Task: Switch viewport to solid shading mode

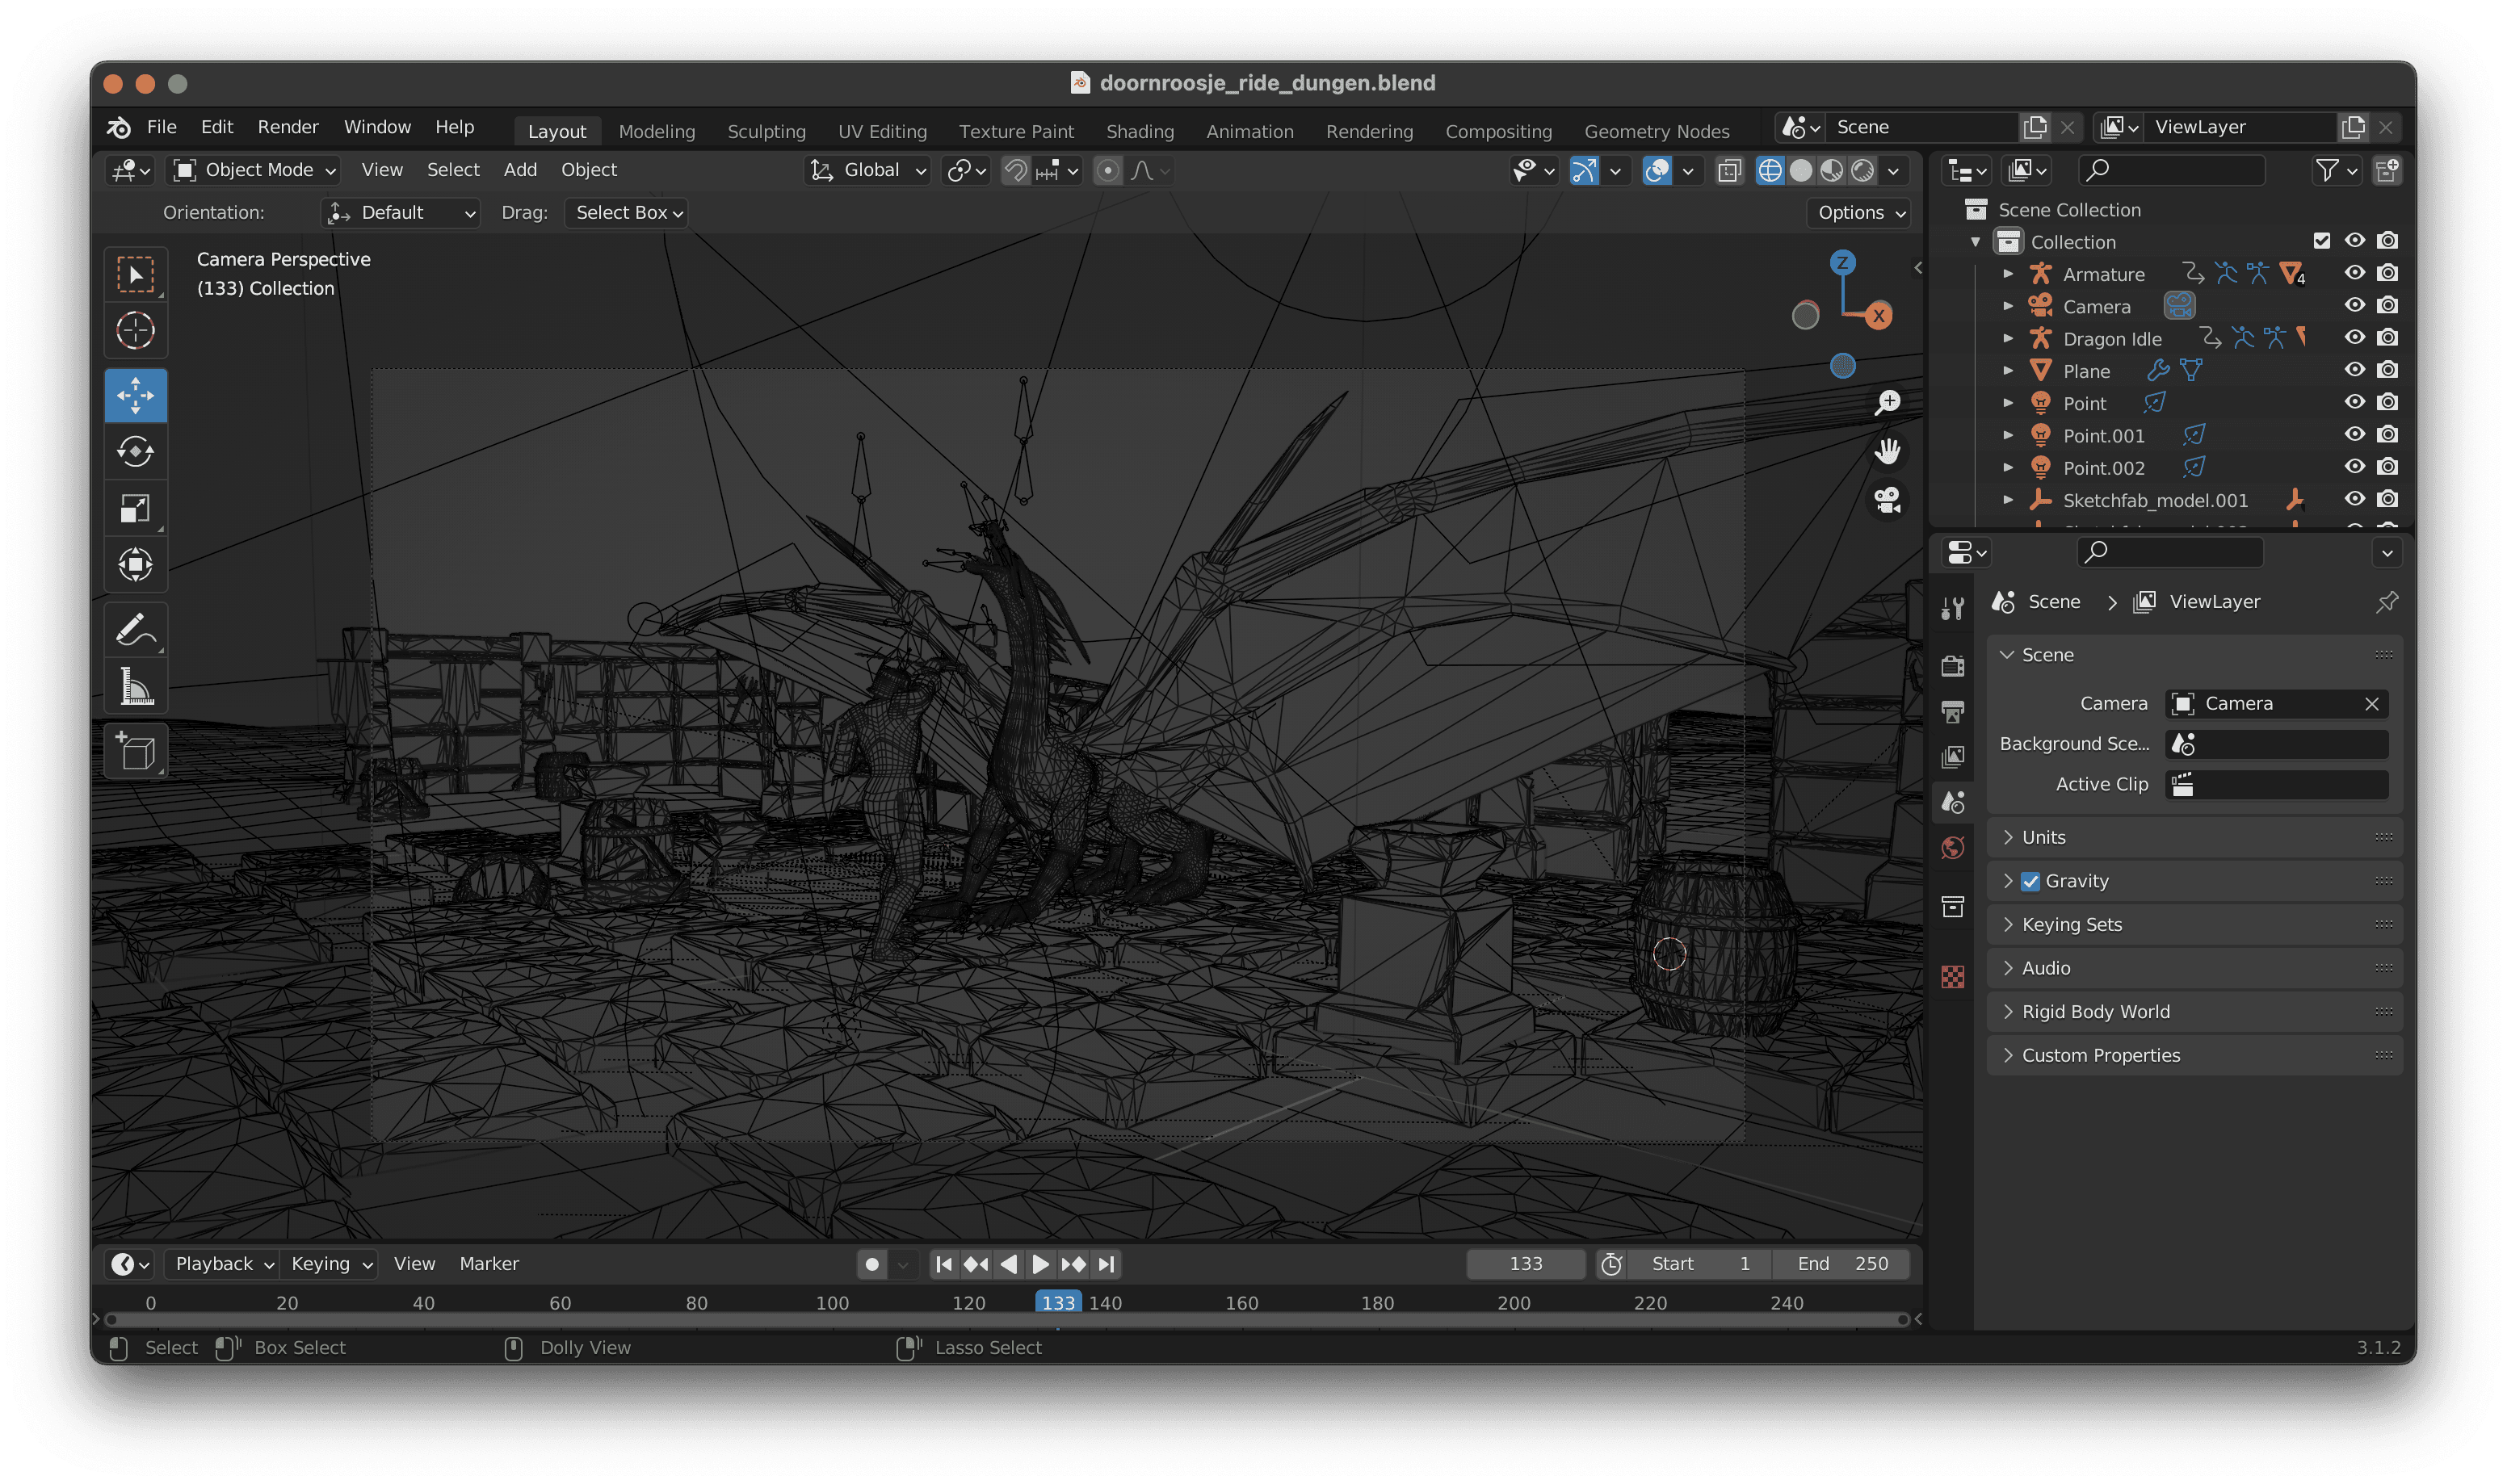Action: 1800,171
